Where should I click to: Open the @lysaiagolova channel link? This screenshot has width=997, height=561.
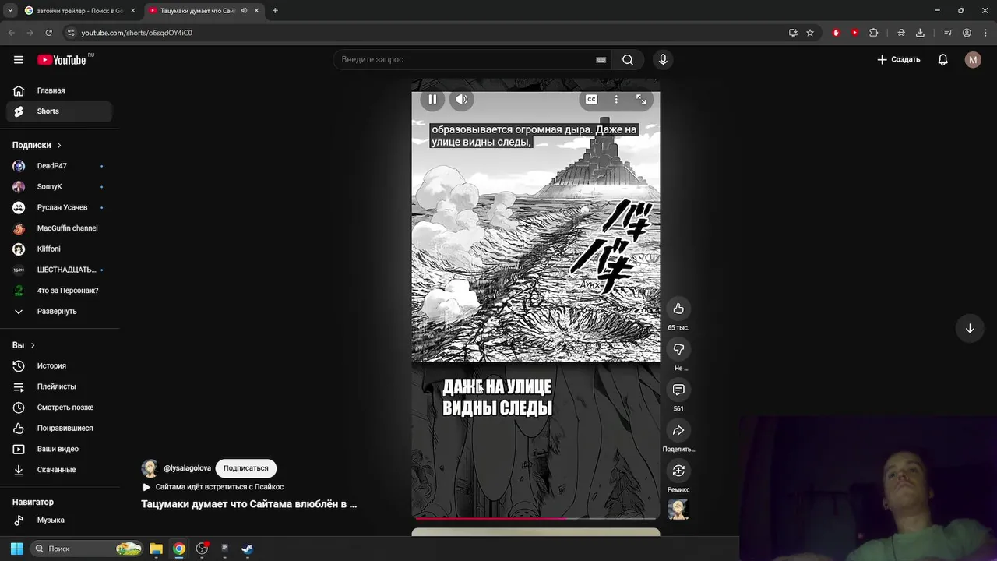[187, 468]
